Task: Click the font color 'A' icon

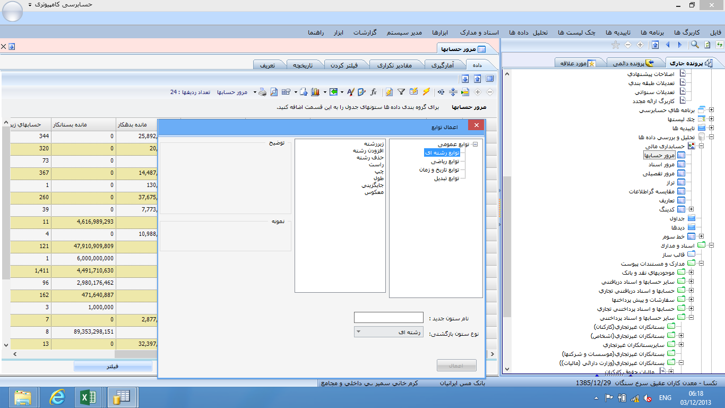Action: click(x=350, y=92)
